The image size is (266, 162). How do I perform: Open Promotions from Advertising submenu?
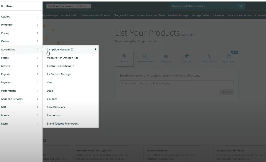click(54, 115)
